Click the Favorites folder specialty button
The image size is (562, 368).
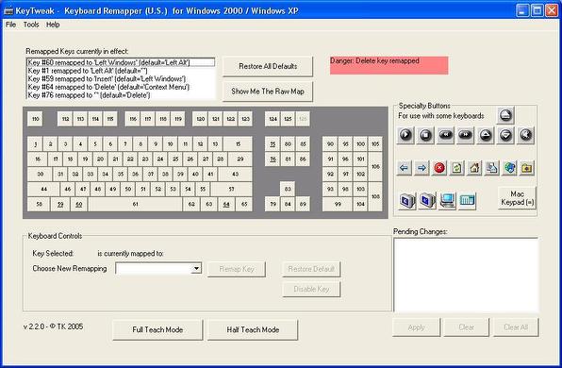point(526,168)
